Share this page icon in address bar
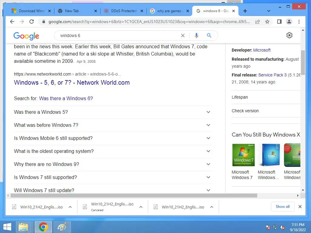 pyautogui.click(x=258, y=22)
